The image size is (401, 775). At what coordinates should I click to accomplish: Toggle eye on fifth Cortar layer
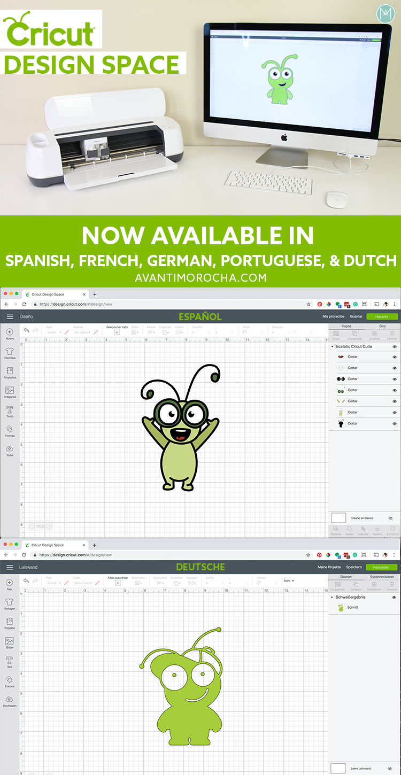[395, 401]
